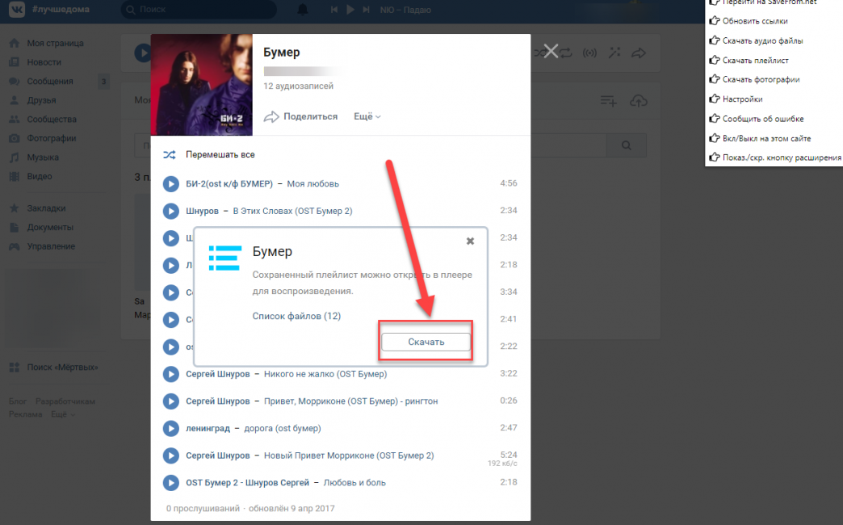
Task: Play the track ленинград дорога
Action: pyautogui.click(x=170, y=428)
